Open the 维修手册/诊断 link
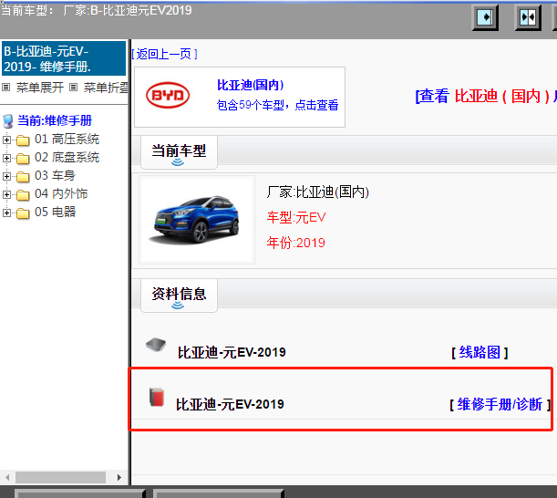The image size is (557, 498). [500, 404]
